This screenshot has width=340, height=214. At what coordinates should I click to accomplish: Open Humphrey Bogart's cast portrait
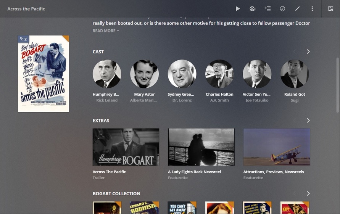pos(107,74)
